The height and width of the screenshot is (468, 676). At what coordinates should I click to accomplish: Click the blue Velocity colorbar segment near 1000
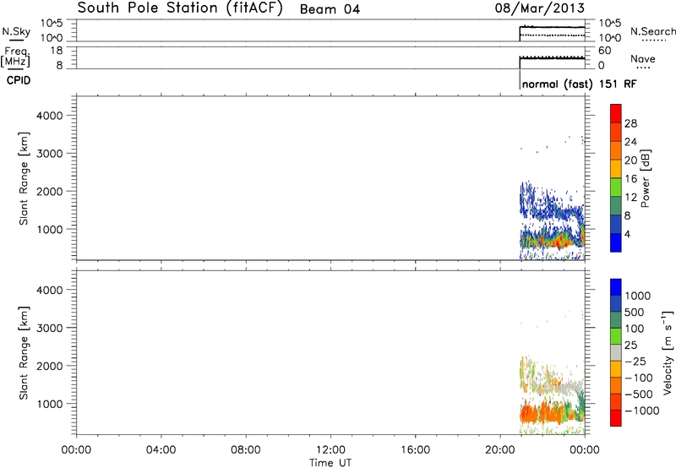(x=616, y=287)
